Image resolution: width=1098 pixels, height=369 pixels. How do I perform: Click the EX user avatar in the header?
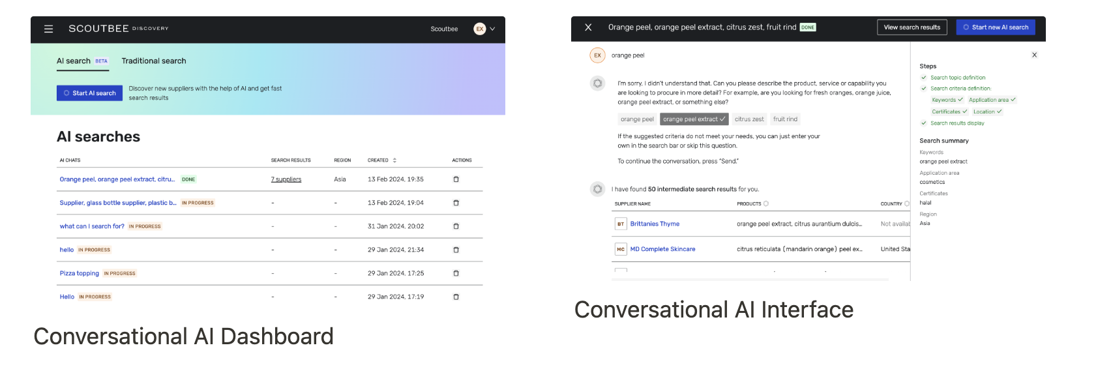pos(480,29)
